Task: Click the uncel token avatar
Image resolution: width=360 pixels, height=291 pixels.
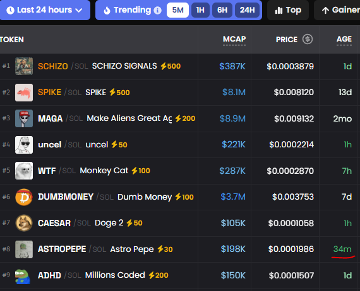Action: click(x=24, y=145)
